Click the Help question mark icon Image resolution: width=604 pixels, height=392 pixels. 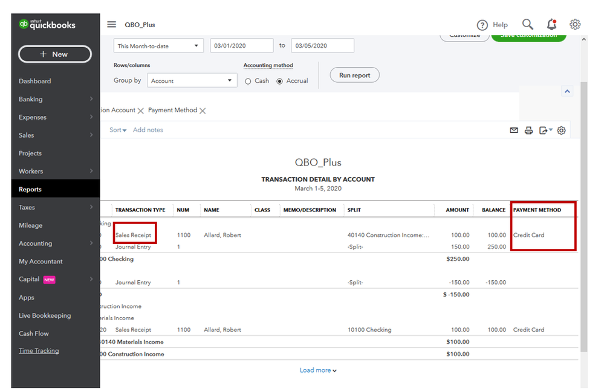coord(482,25)
